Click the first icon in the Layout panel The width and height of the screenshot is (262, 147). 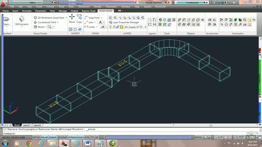(150, 20)
